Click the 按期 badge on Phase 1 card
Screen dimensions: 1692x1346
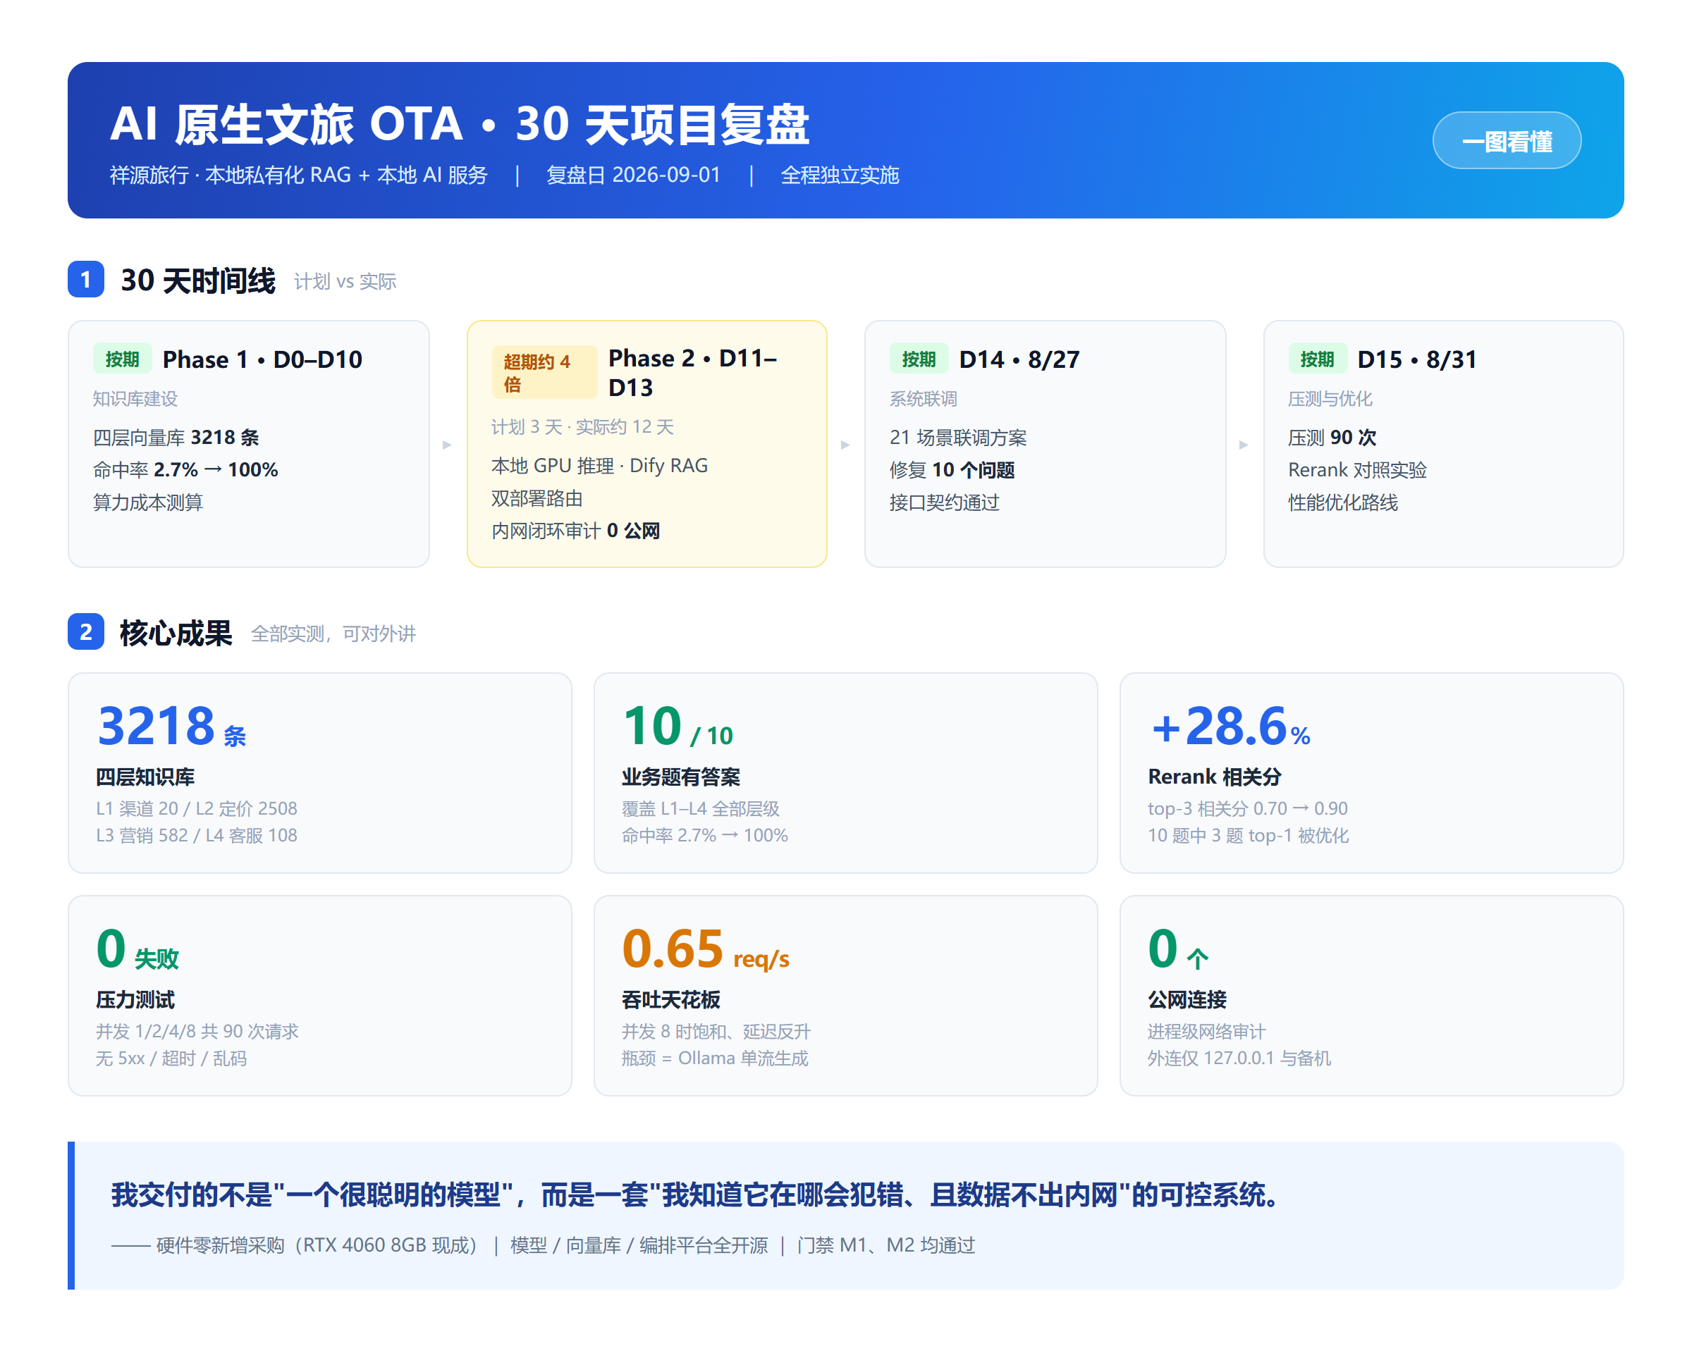coord(122,359)
